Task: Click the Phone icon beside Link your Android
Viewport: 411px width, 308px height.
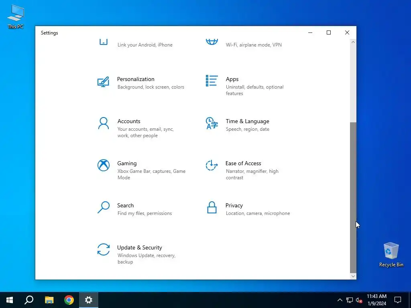Action: (103, 42)
